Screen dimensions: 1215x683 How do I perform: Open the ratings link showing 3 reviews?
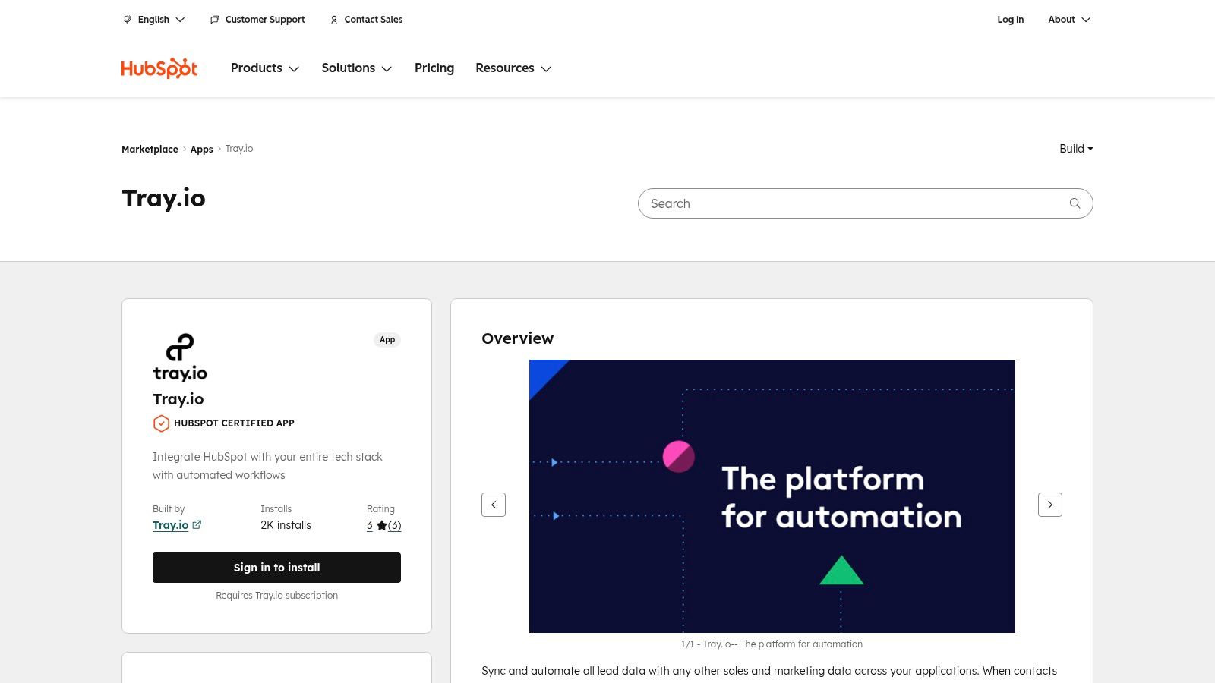(394, 525)
